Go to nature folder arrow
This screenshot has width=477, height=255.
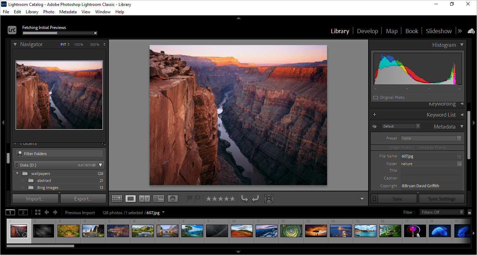tap(459, 164)
